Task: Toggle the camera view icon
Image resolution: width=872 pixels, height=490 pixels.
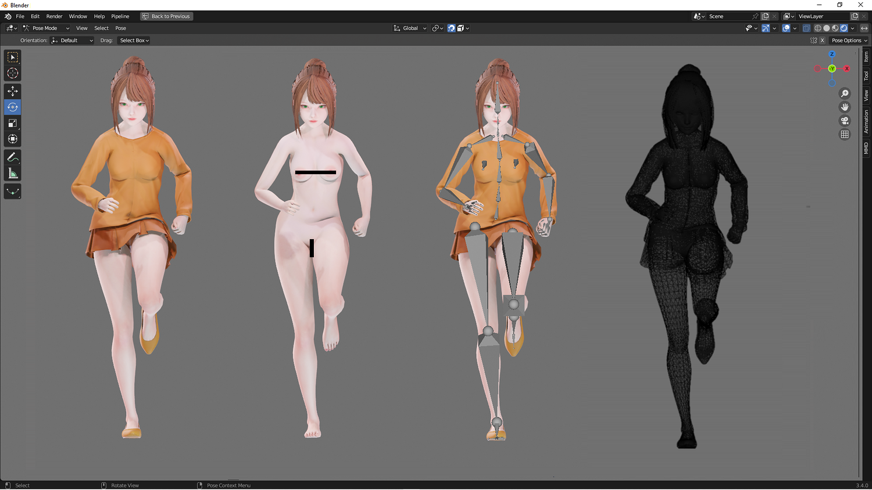Action: [x=845, y=121]
